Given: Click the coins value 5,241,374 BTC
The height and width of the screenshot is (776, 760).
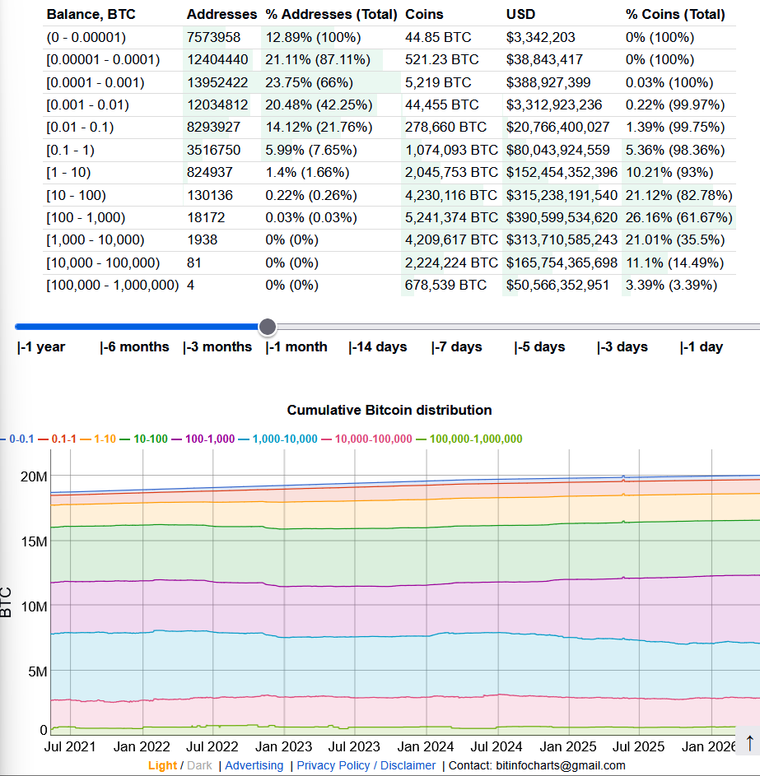Looking at the screenshot, I should (x=451, y=217).
